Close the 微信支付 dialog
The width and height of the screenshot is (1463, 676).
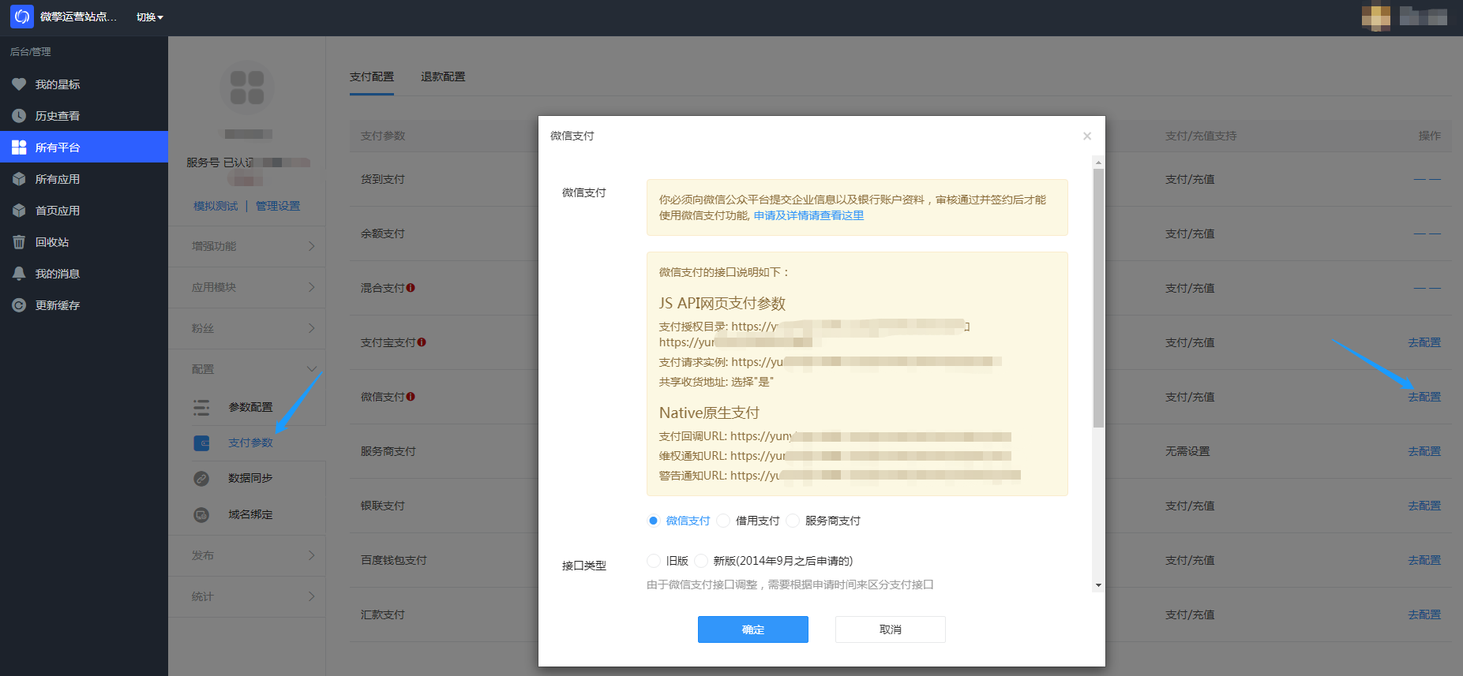(x=1087, y=136)
